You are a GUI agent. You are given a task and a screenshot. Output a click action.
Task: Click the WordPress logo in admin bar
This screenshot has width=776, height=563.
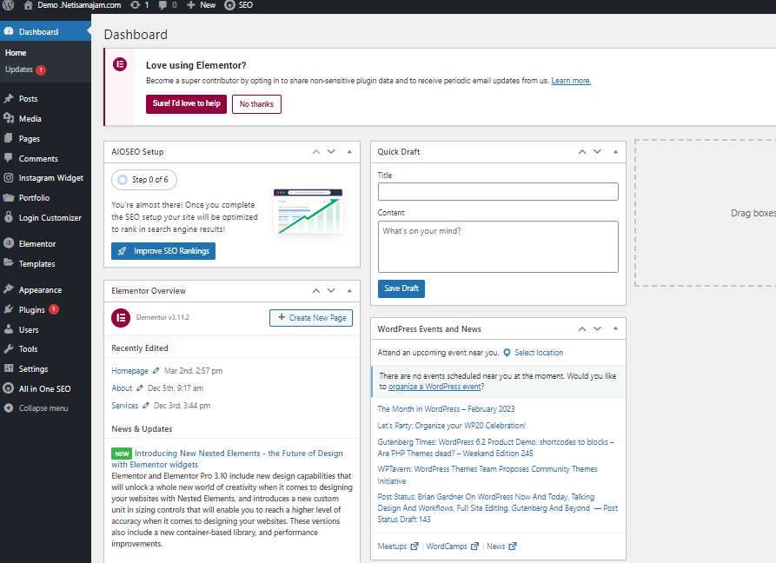coord(9,5)
